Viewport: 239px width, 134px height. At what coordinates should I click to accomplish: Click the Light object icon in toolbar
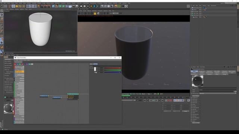[x=77, y=6]
